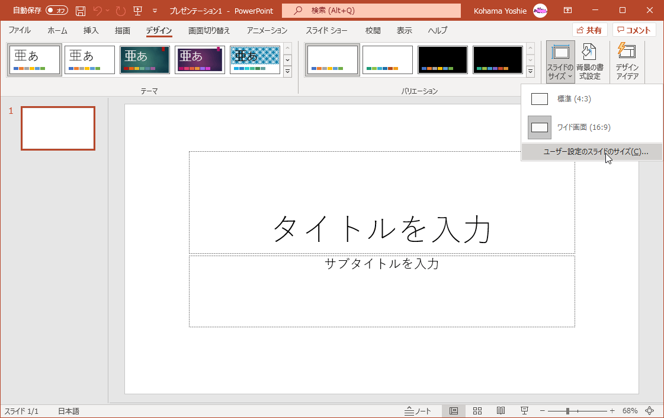
Task: Switch to Normal view icon
Action: coord(454,411)
